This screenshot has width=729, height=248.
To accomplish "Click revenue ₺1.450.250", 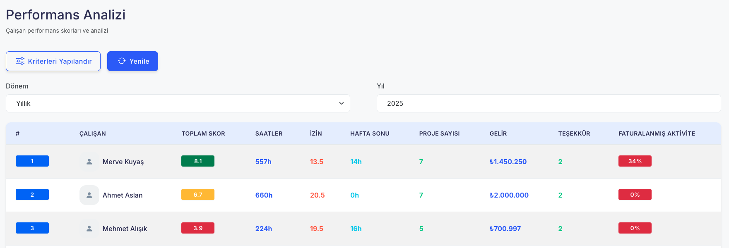I will coord(508,162).
